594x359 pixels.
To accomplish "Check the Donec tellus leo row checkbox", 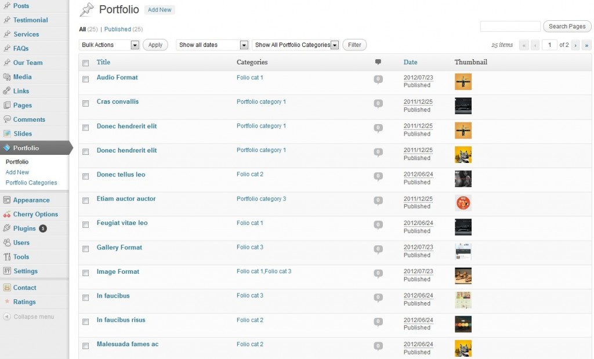I will pyautogui.click(x=86, y=176).
